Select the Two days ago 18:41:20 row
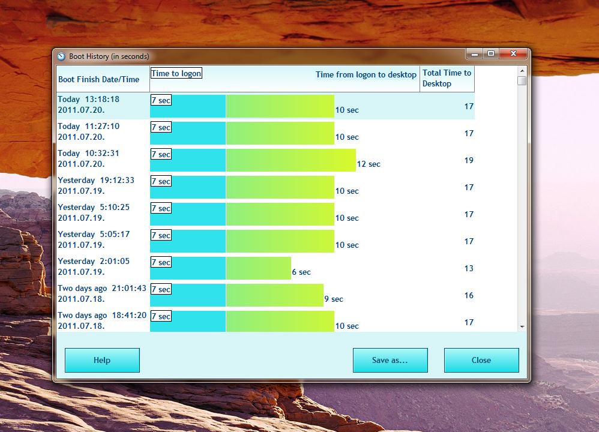 [265, 321]
